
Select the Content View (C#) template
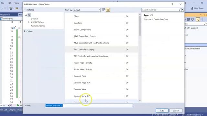coord(102,96)
